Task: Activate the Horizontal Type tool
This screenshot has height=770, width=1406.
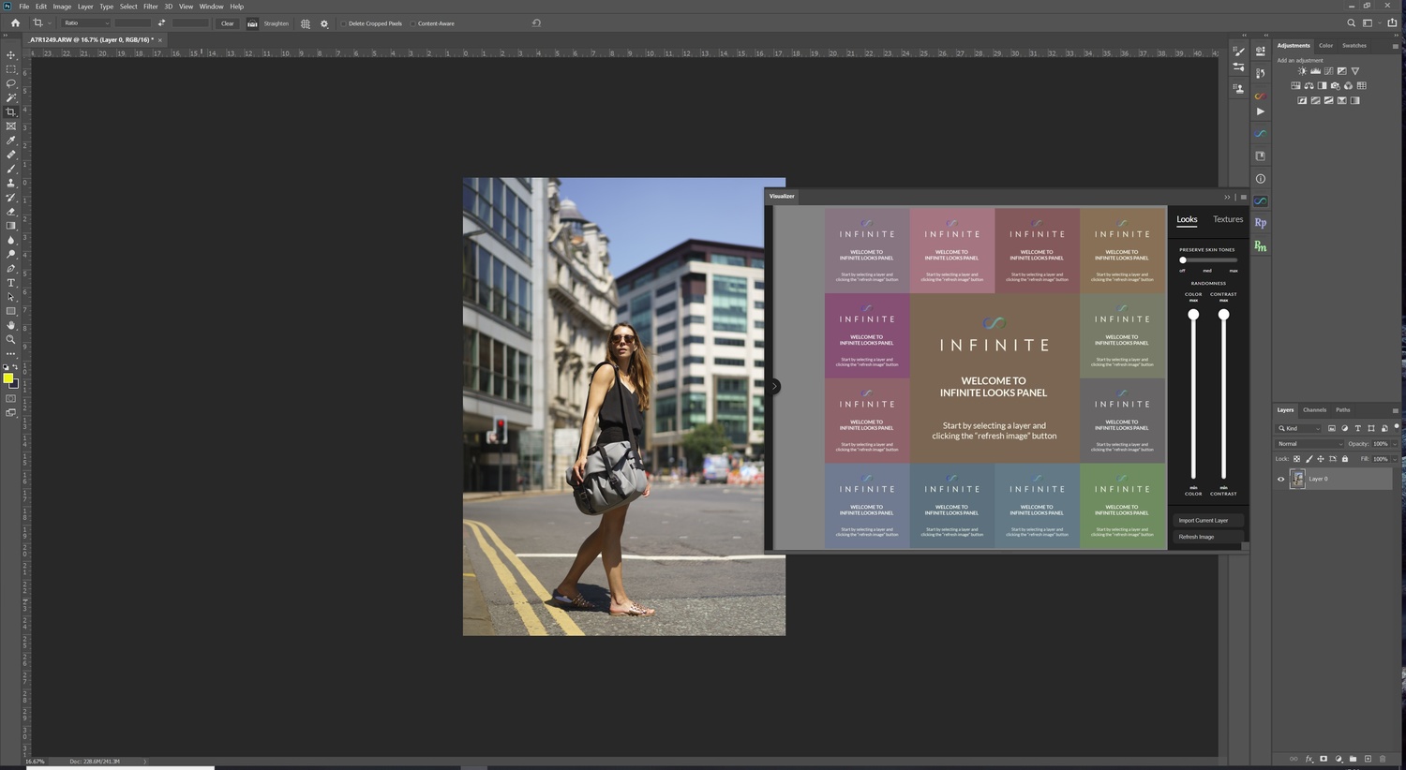Action: pos(11,283)
